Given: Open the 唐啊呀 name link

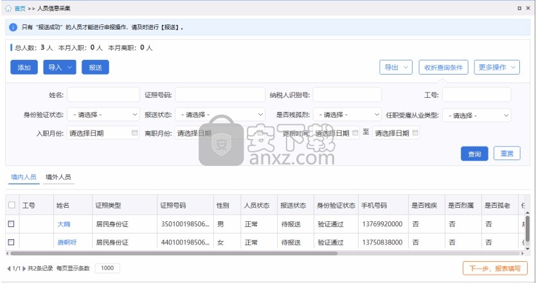Looking at the screenshot, I should coord(67,242).
